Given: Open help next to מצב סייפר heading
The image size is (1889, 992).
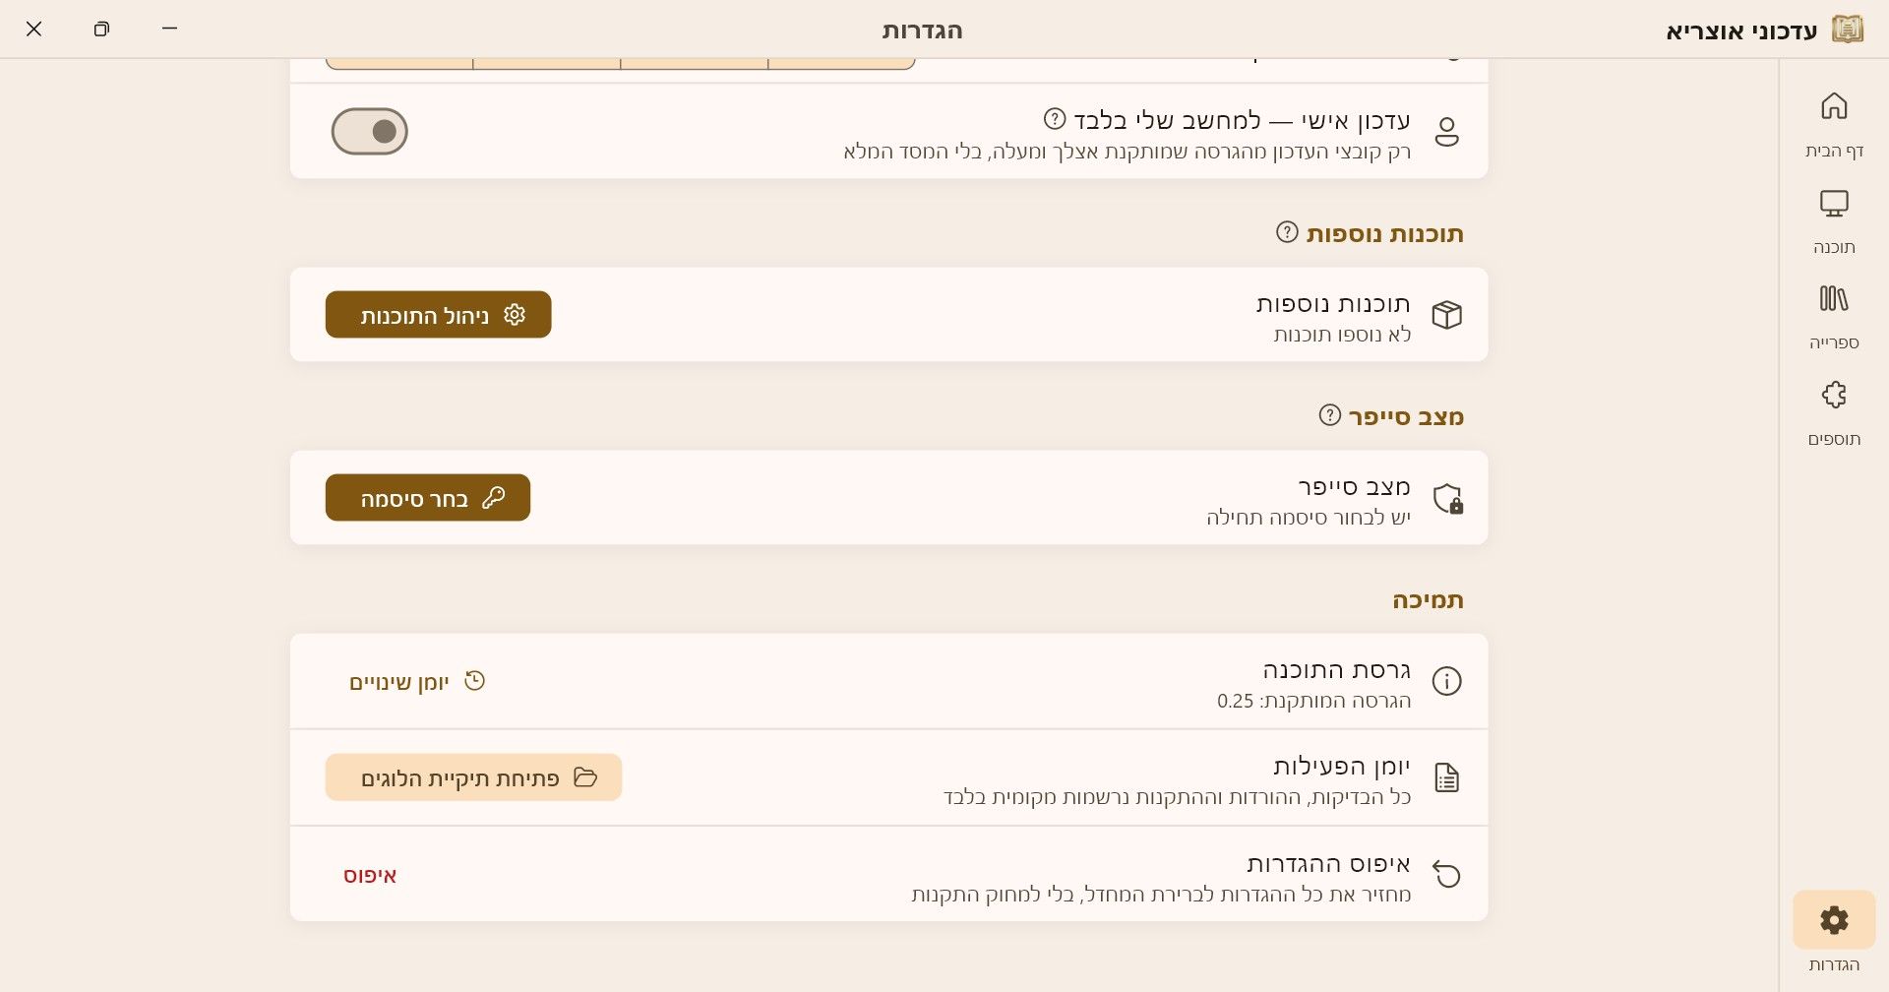Looking at the screenshot, I should pyautogui.click(x=1329, y=415).
